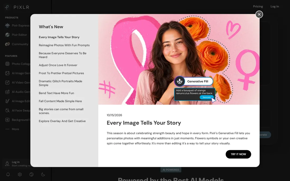This screenshot has height=181, width=290.
Task: Open Reimagine Photos With Fun Prompts
Action: pos(64,45)
